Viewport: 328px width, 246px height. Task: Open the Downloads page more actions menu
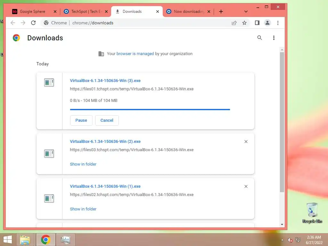pyautogui.click(x=274, y=38)
